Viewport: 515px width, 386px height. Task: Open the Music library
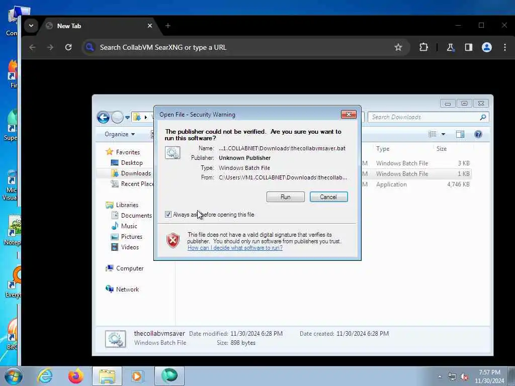click(x=129, y=226)
